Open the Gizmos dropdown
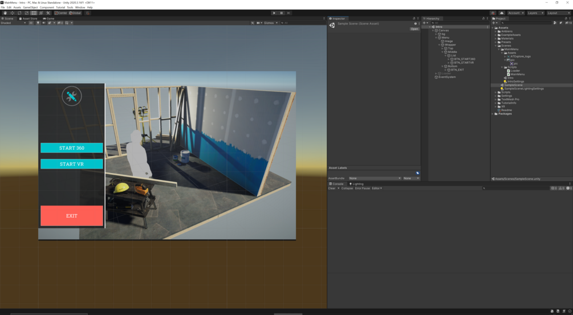The height and width of the screenshot is (315, 573). [270, 23]
